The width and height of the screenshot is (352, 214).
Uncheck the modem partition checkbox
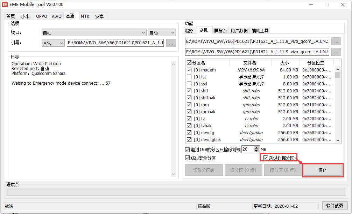(x=189, y=70)
